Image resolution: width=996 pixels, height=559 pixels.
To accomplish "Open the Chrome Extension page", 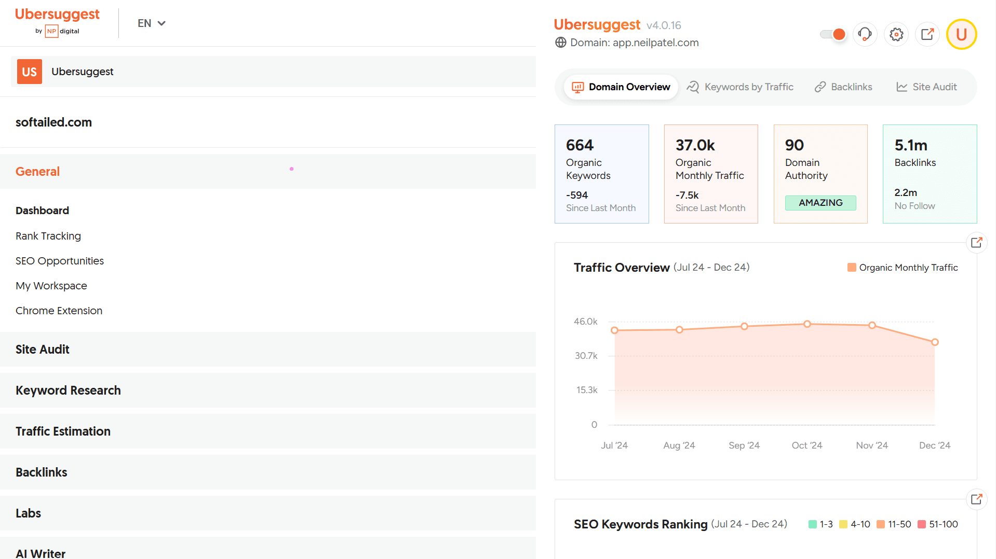I will click(x=59, y=311).
